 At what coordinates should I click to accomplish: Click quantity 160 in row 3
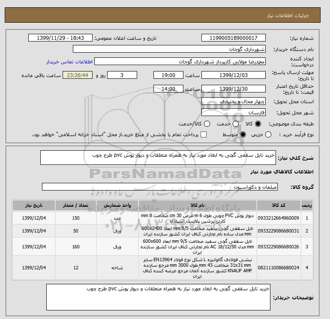click(76, 247)
